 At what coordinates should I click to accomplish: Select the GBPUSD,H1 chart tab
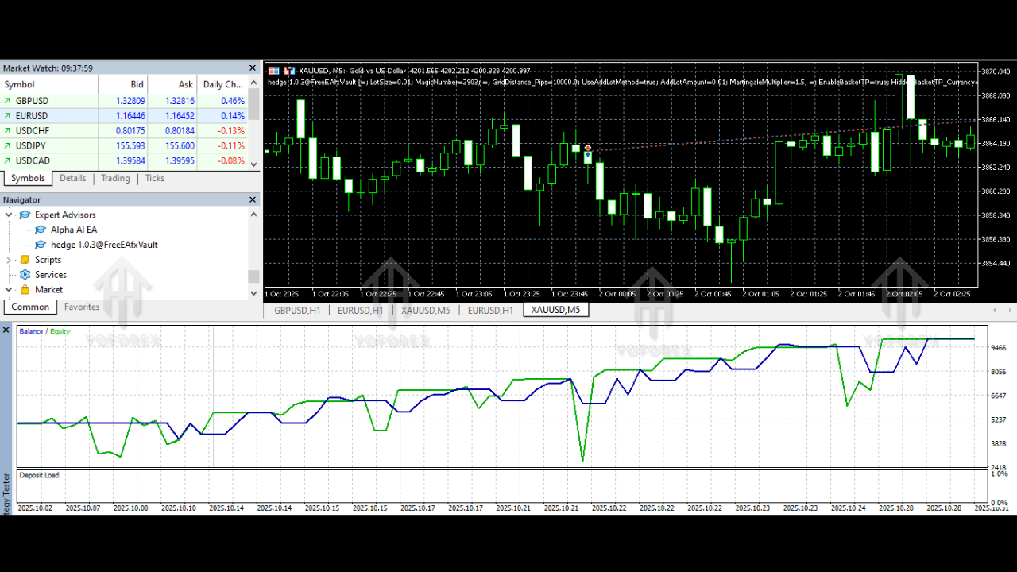[296, 310]
